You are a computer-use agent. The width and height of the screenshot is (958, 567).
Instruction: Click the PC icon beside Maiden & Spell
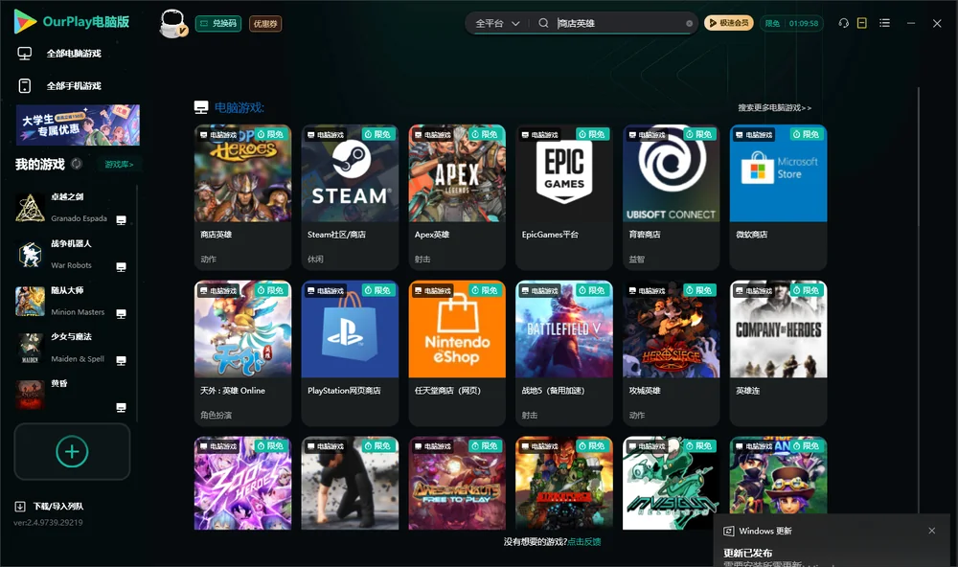point(121,360)
